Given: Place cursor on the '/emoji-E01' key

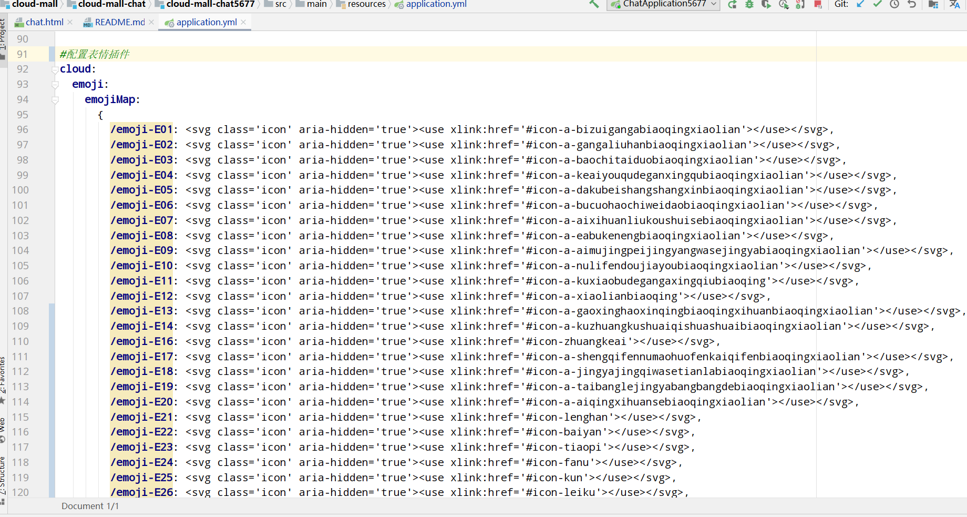Looking at the screenshot, I should 141,129.
